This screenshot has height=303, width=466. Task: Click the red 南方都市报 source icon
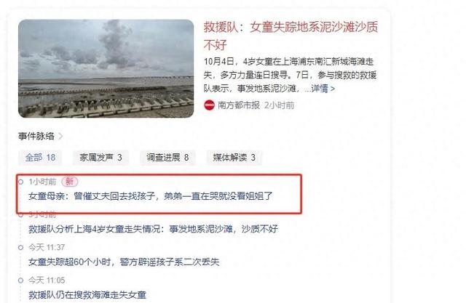(209, 105)
